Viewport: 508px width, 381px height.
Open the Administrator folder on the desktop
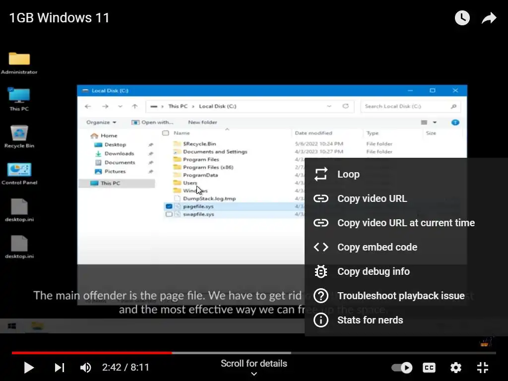click(x=19, y=63)
